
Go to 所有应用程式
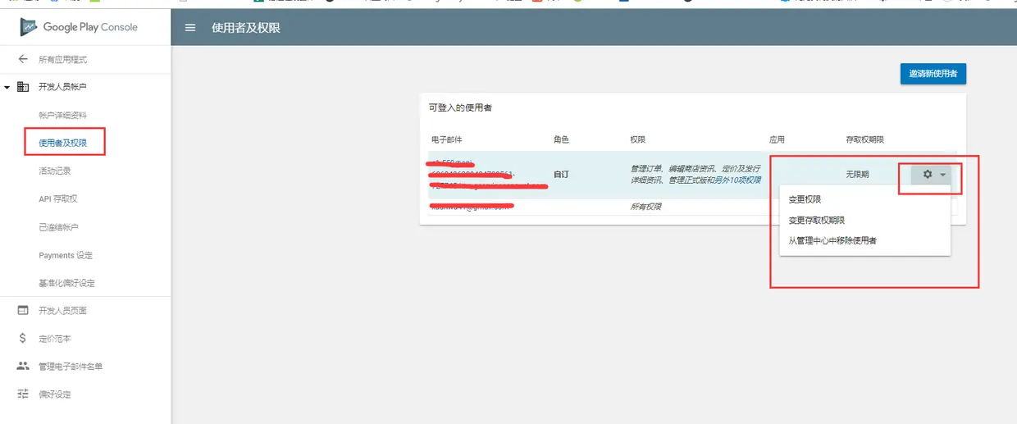[62, 59]
